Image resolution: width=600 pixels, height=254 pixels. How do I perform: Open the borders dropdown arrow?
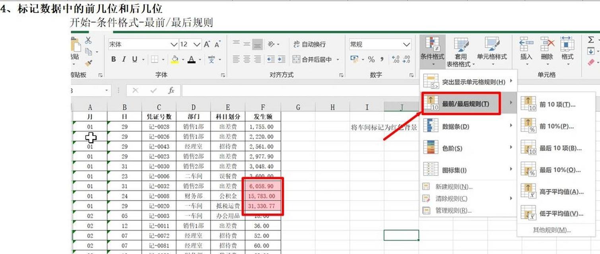163,60
